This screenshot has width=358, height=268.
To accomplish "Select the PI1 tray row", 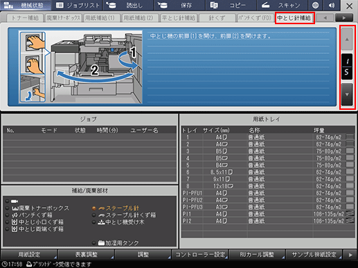I will (268, 214).
